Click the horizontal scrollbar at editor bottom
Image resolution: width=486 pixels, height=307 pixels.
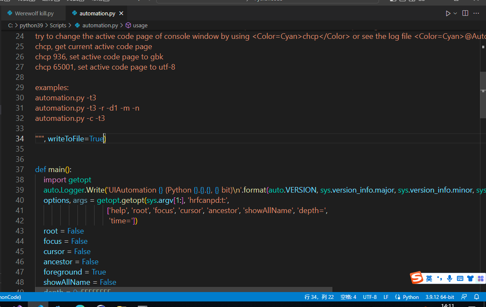[x=184, y=289]
